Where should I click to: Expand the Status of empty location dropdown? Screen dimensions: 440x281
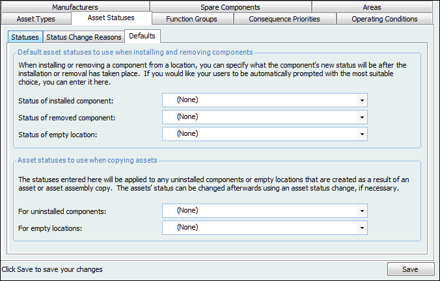(x=361, y=134)
